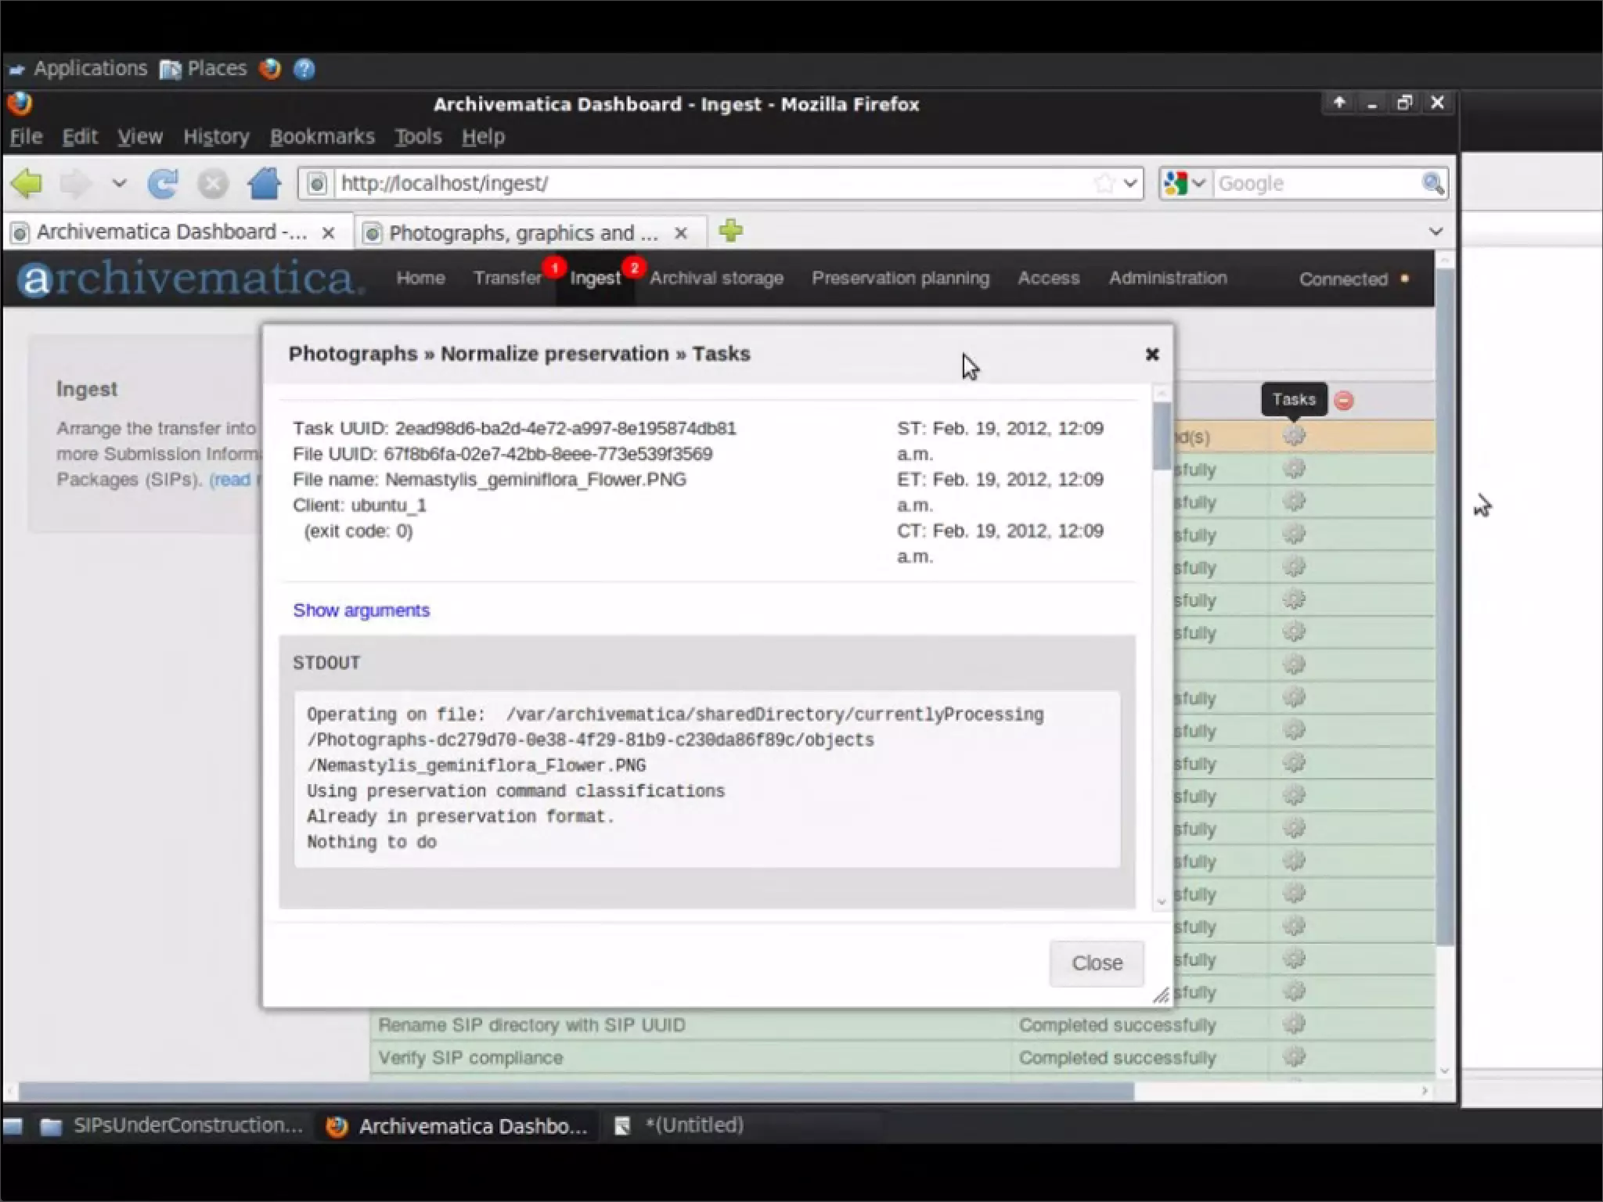1603x1202 pixels.
Task: Click the dialog's vertical scrollbar thumb
Action: (1162, 435)
